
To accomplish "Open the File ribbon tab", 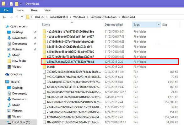I will pyautogui.click(x=6, y=10).
